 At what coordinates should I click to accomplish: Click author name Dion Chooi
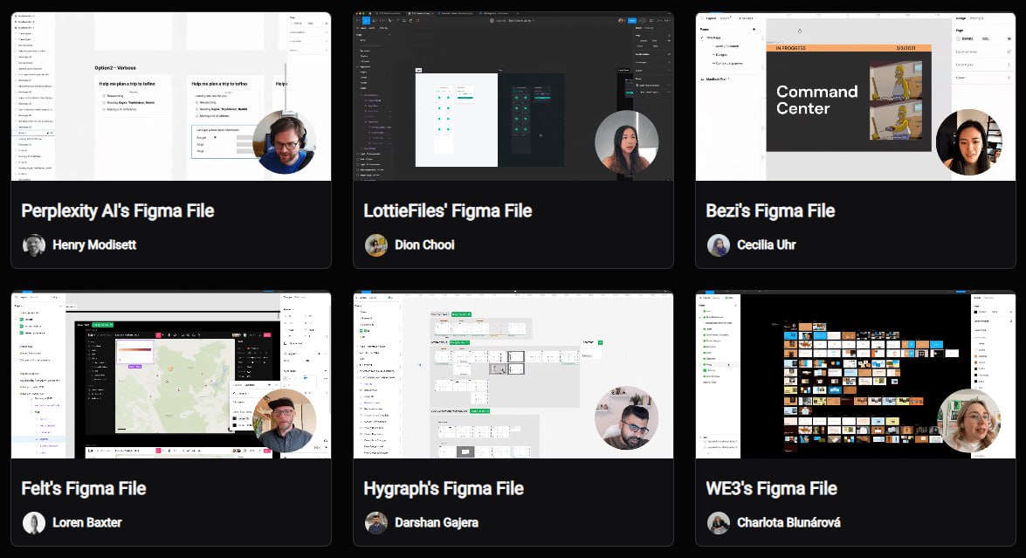coord(424,245)
